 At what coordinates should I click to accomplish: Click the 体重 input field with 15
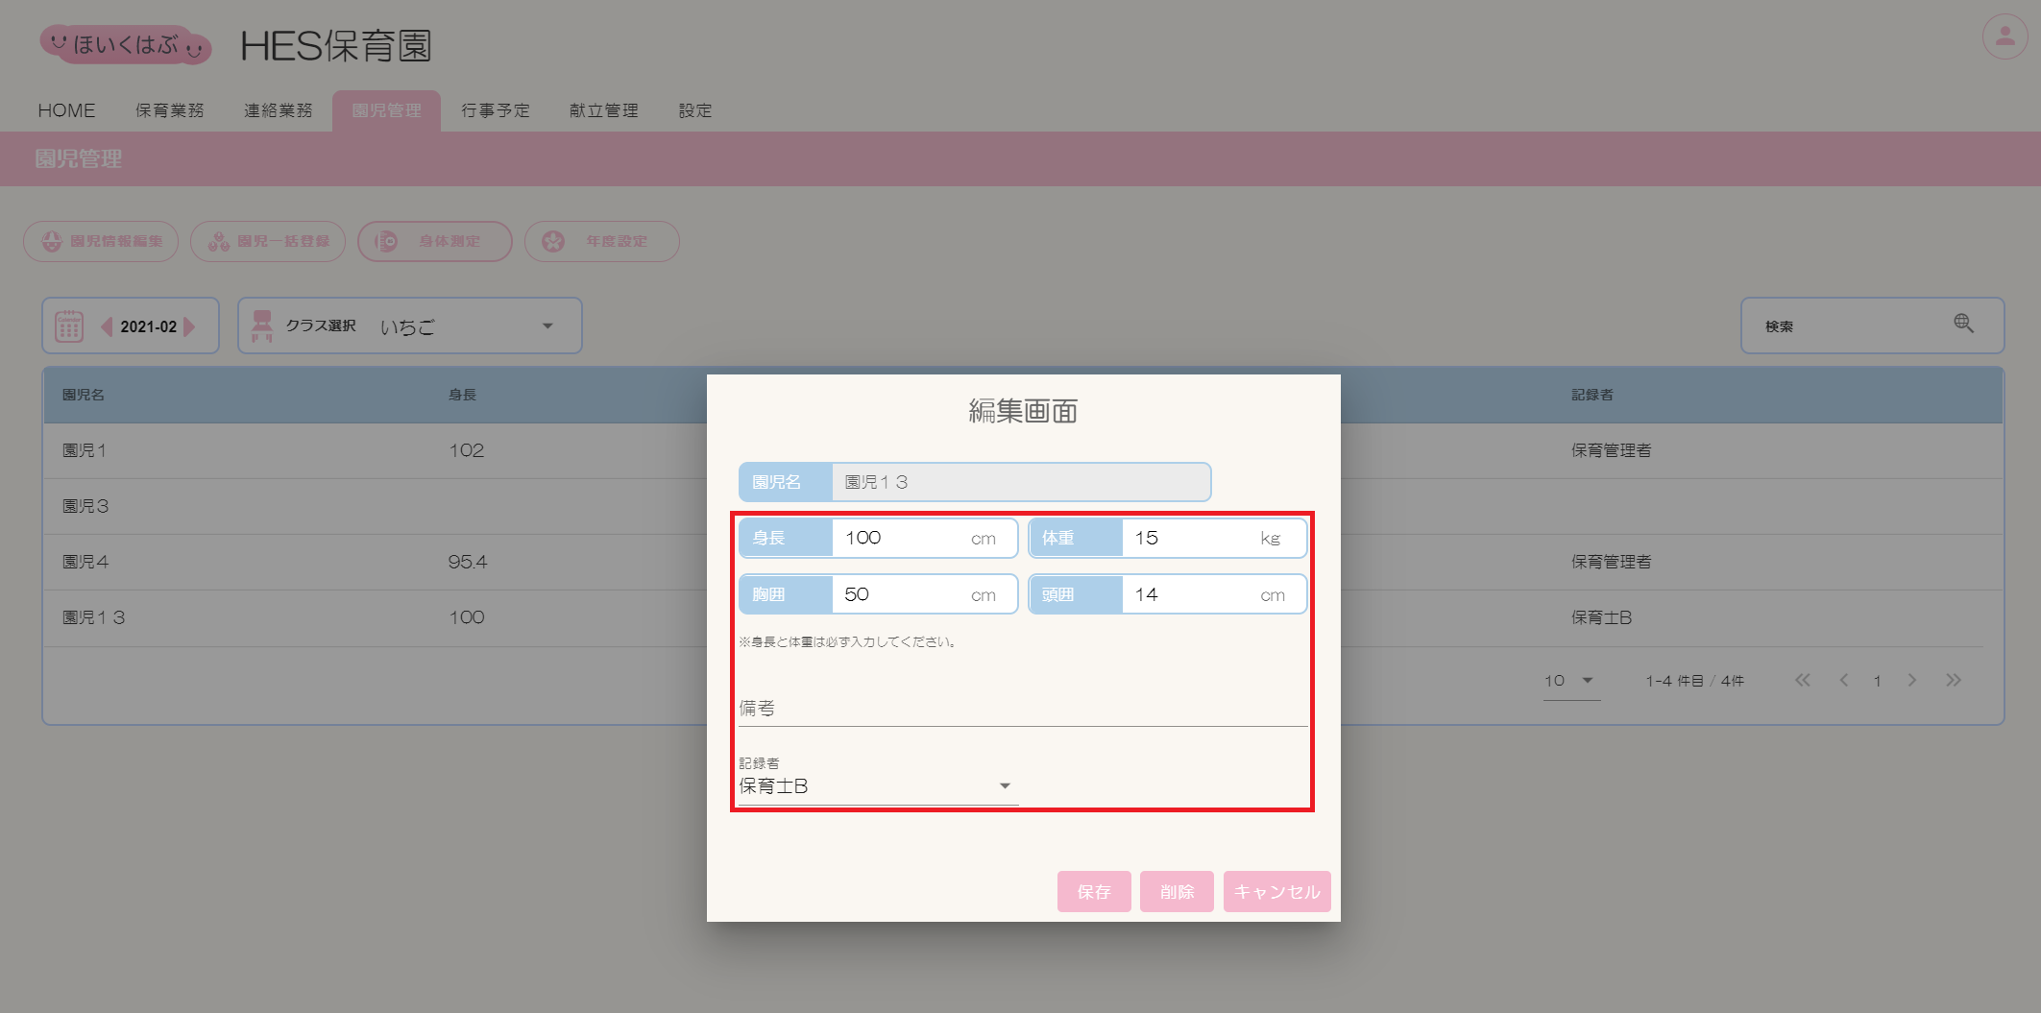[1191, 538]
